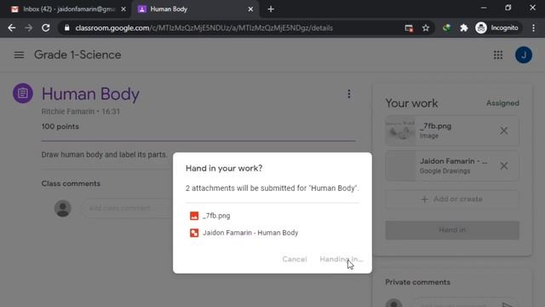
Task: Click the Grade 1-Science class title
Action: tap(77, 55)
